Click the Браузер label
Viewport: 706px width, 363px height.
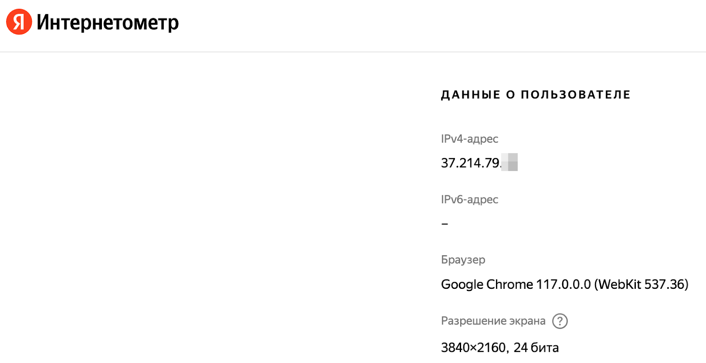point(463,260)
